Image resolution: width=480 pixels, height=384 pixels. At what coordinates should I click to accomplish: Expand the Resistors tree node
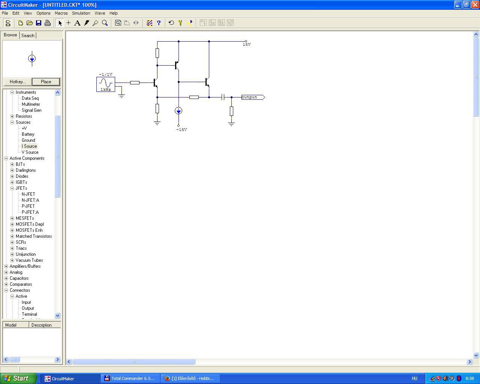(12, 116)
